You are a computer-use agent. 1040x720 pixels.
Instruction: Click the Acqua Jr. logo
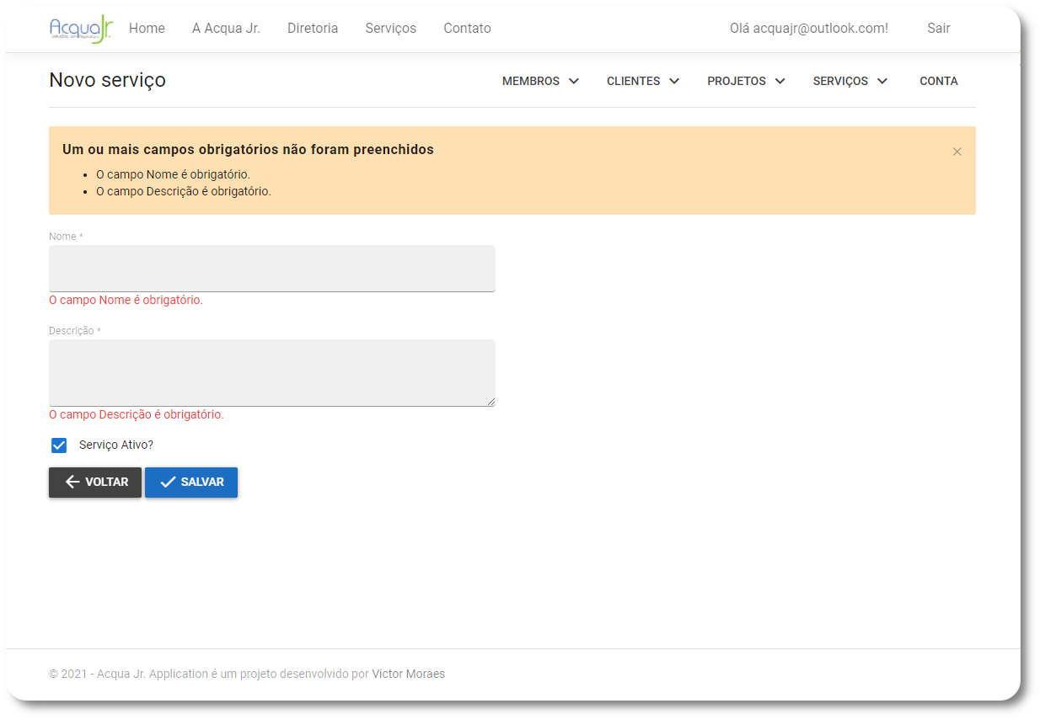tap(81, 29)
